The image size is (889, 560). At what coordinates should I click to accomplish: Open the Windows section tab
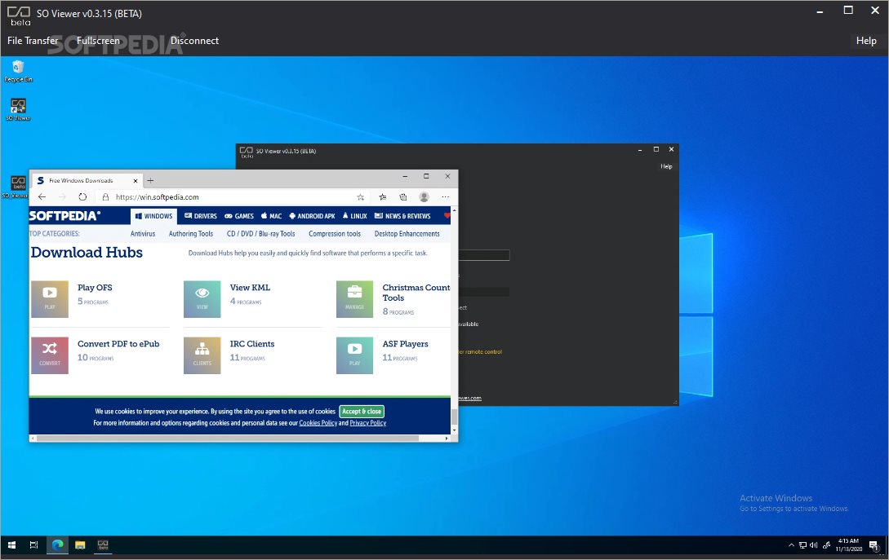[153, 216]
